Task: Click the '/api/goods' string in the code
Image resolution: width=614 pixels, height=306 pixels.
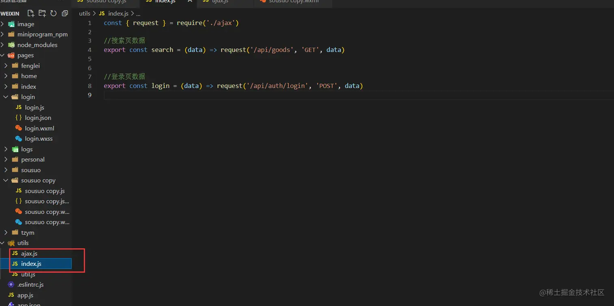Action: tap(272, 50)
